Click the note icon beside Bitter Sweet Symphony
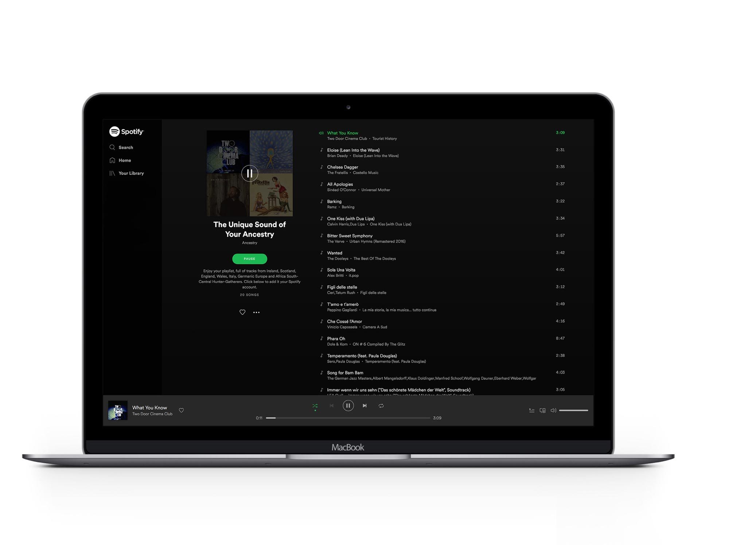Image resolution: width=729 pixels, height=552 pixels. coord(321,235)
